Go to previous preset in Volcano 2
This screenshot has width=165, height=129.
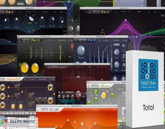(83, 109)
